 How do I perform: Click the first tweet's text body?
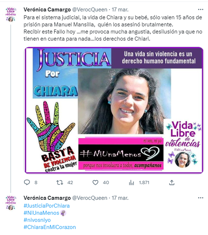pos(113,28)
